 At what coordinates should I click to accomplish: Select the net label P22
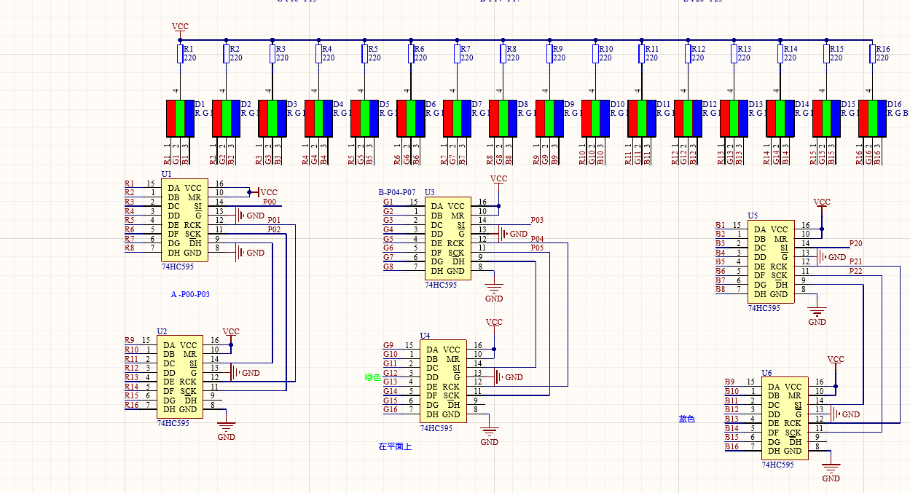(856, 271)
